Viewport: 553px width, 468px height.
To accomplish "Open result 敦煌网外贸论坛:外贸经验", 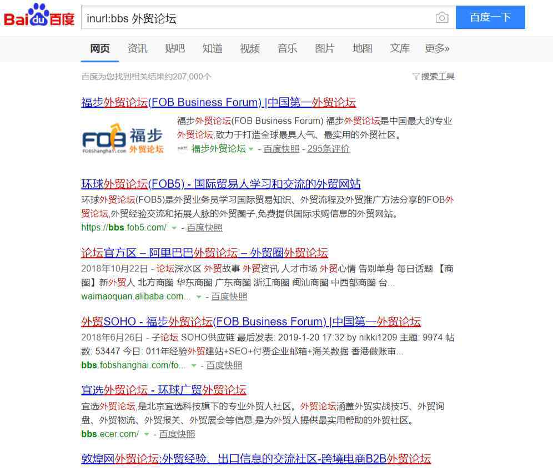I will [x=256, y=459].
